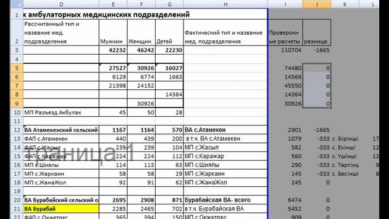389x219 pixels.
Task: Click the Select All corner box
Action: click(x=17, y=4)
